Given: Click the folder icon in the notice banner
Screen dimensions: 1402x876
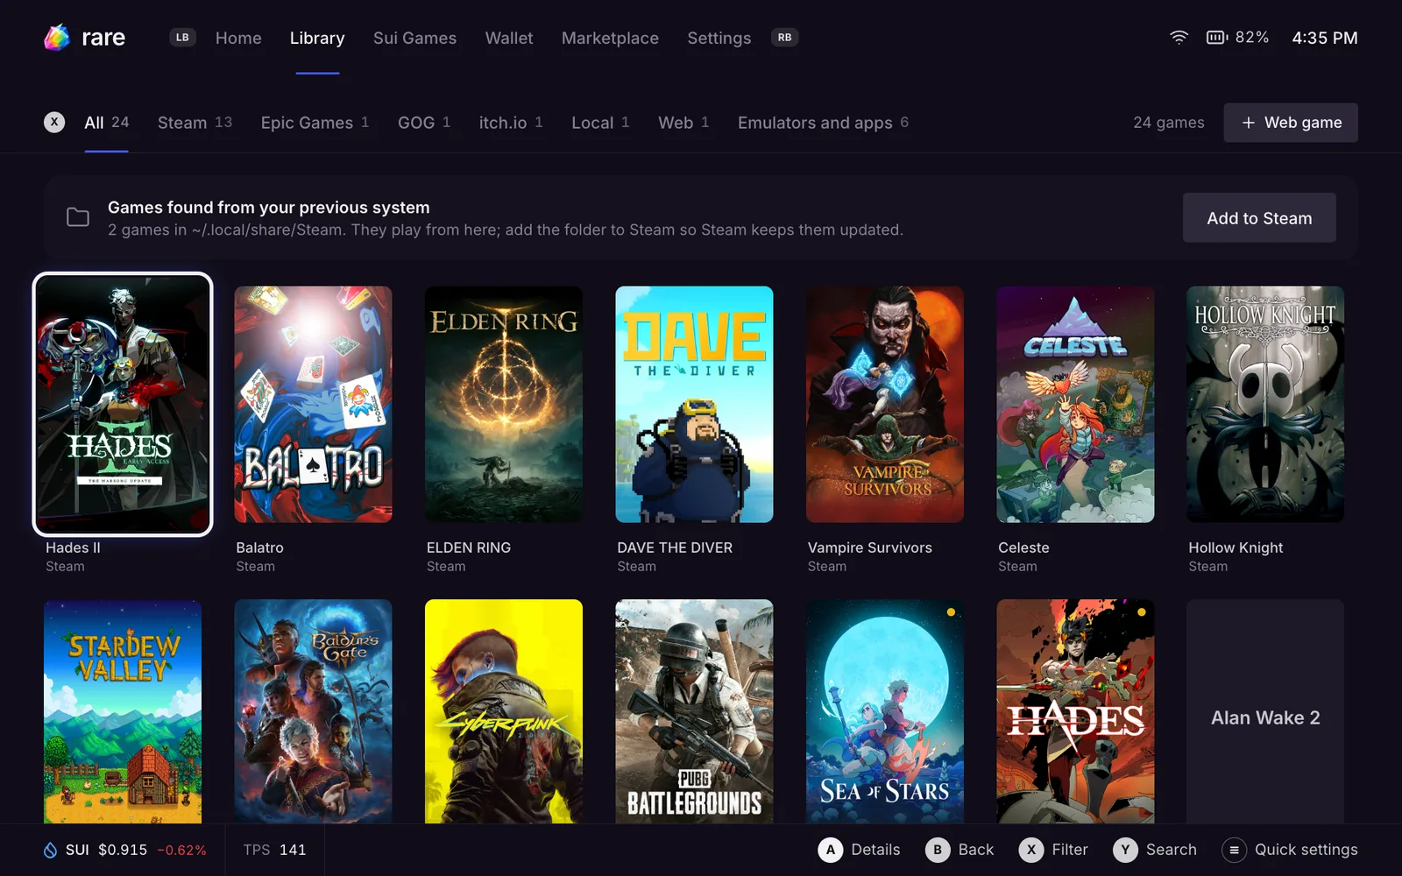Looking at the screenshot, I should 78,217.
